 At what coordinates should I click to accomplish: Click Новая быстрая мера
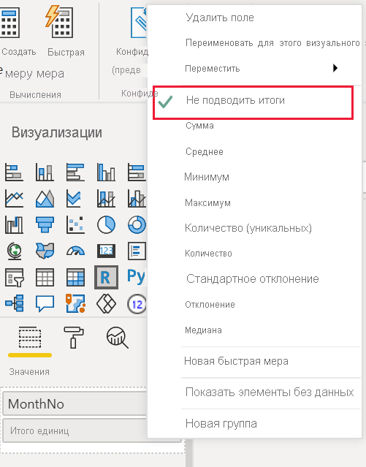pos(236,361)
